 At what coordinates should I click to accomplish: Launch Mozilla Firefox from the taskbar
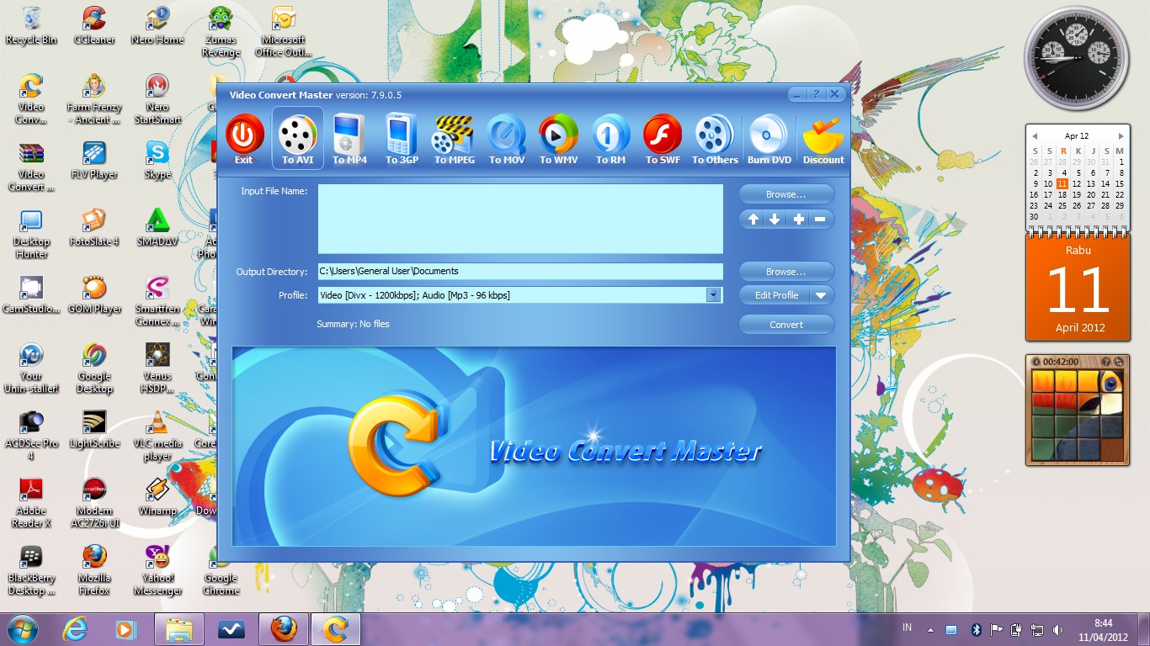coord(284,628)
